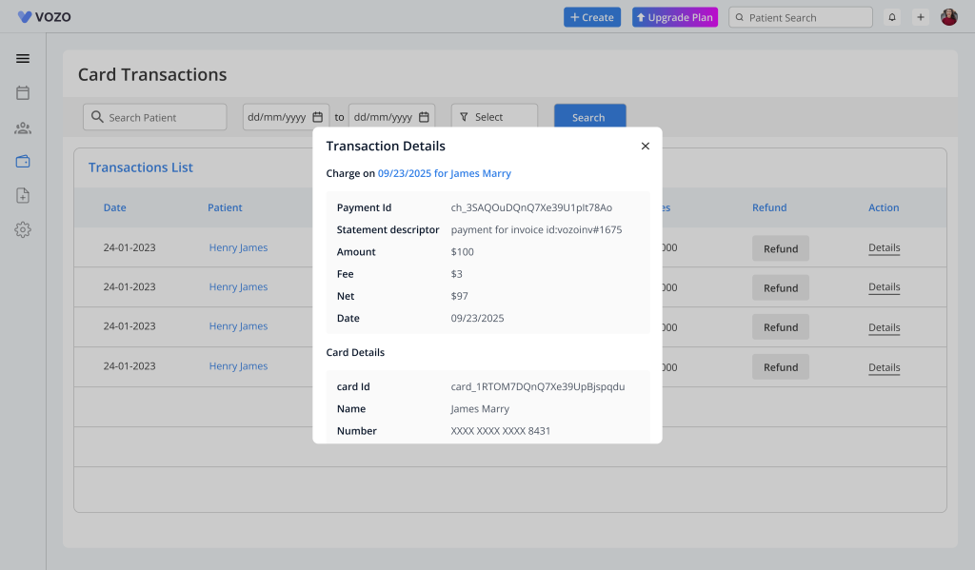Screen dimensions: 975x570
Task: Open the hamburger menu in sidebar
Action: click(23, 58)
